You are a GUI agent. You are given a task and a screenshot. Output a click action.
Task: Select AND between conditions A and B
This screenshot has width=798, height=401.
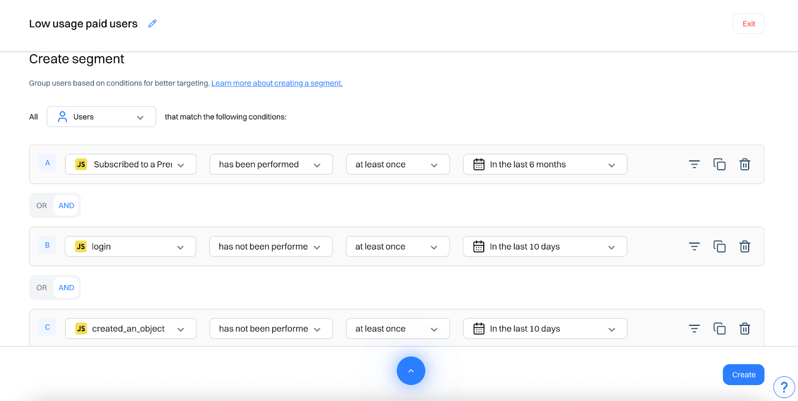point(66,206)
